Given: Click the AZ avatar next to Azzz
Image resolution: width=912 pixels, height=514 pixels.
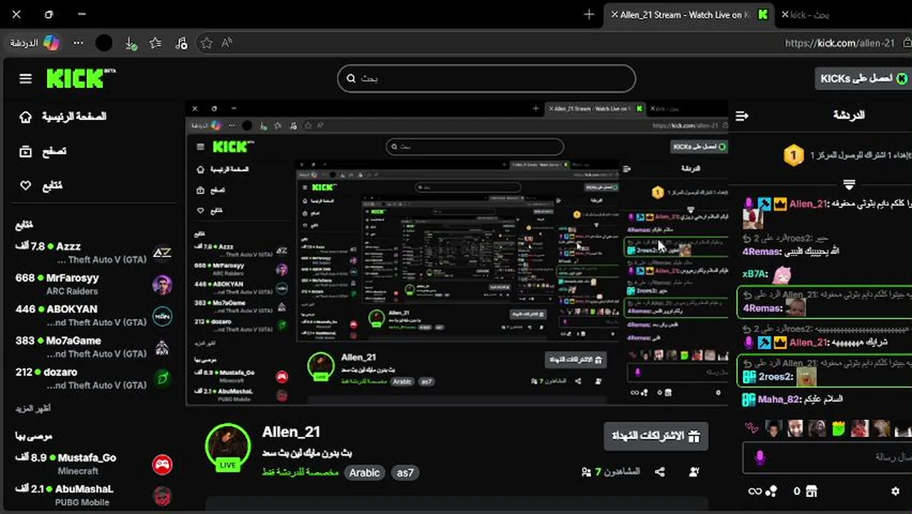Looking at the screenshot, I should tap(162, 253).
